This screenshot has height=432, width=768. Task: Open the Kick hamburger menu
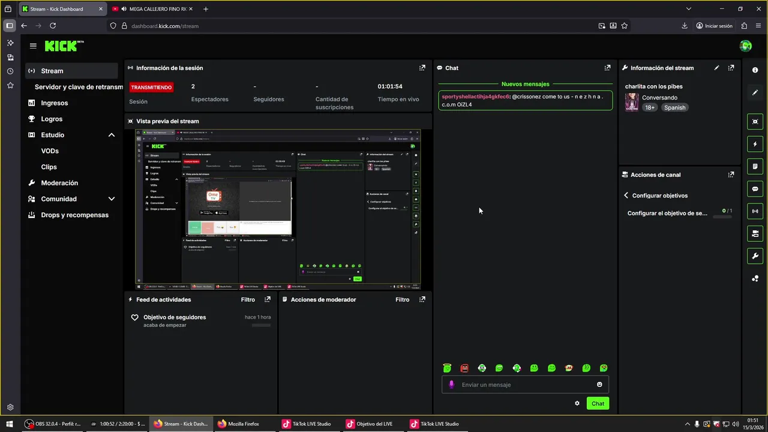tap(33, 46)
